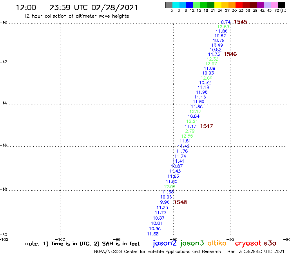Click the wave height value 10.84
290x255 pixels.
[194, 116]
